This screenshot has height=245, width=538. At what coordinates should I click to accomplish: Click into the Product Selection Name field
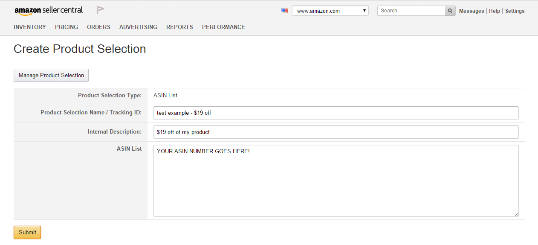336,113
